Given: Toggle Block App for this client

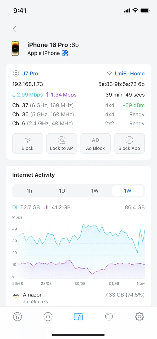Looking at the screenshot, I should [129, 143].
